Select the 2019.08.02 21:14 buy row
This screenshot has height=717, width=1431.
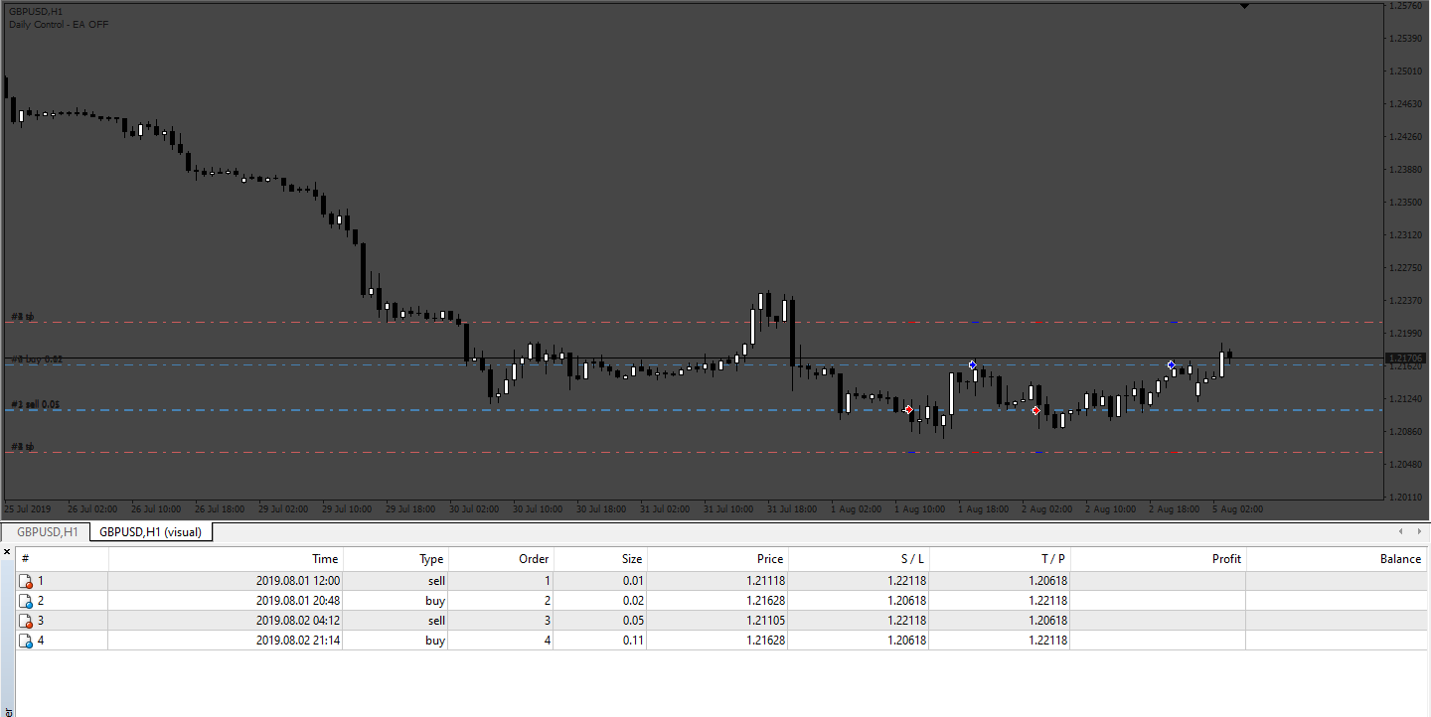[x=722, y=641]
